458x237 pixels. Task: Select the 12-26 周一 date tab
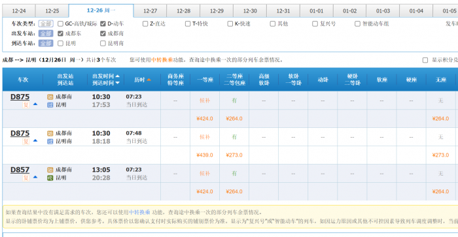(101, 10)
